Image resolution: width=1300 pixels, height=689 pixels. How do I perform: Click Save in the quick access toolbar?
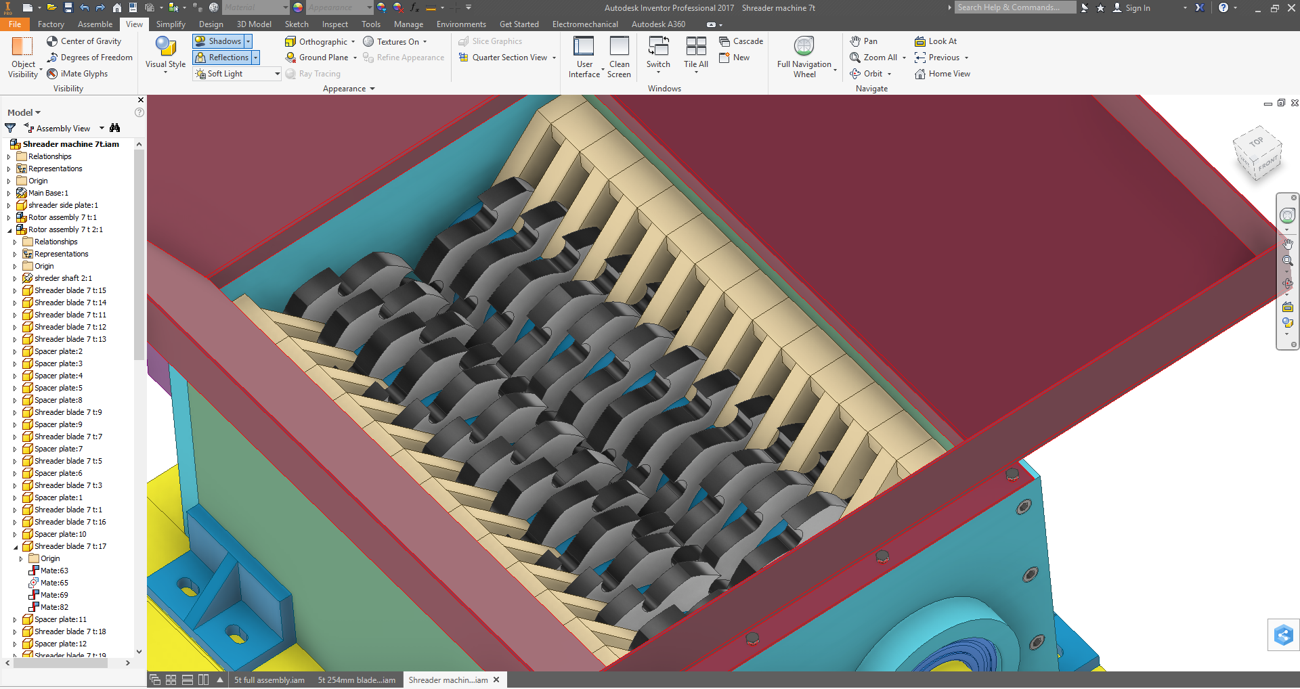[68, 7]
